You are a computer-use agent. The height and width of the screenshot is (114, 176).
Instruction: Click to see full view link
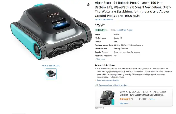51,66
